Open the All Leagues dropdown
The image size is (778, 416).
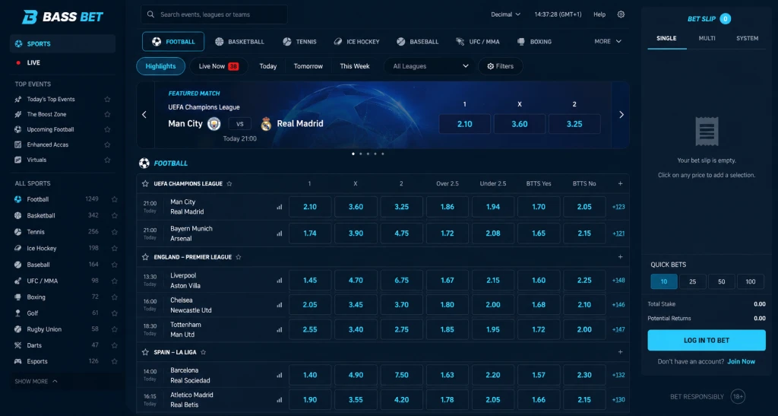(x=429, y=66)
